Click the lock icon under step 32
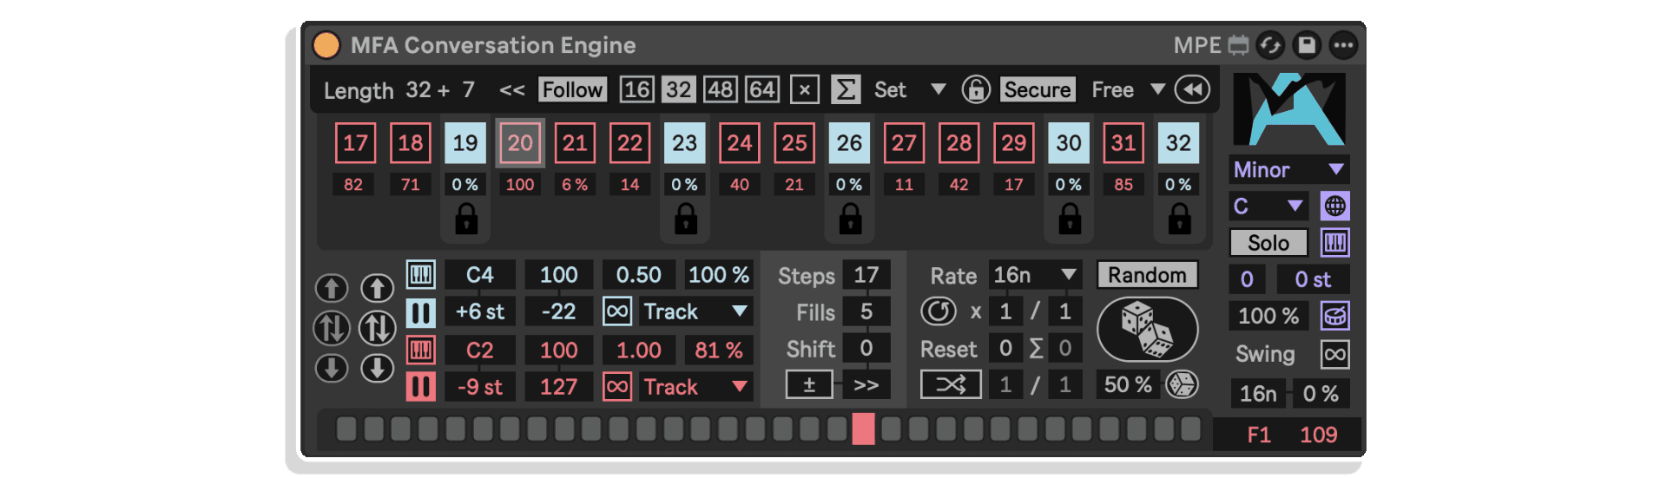1667x478 pixels. pyautogui.click(x=1179, y=219)
